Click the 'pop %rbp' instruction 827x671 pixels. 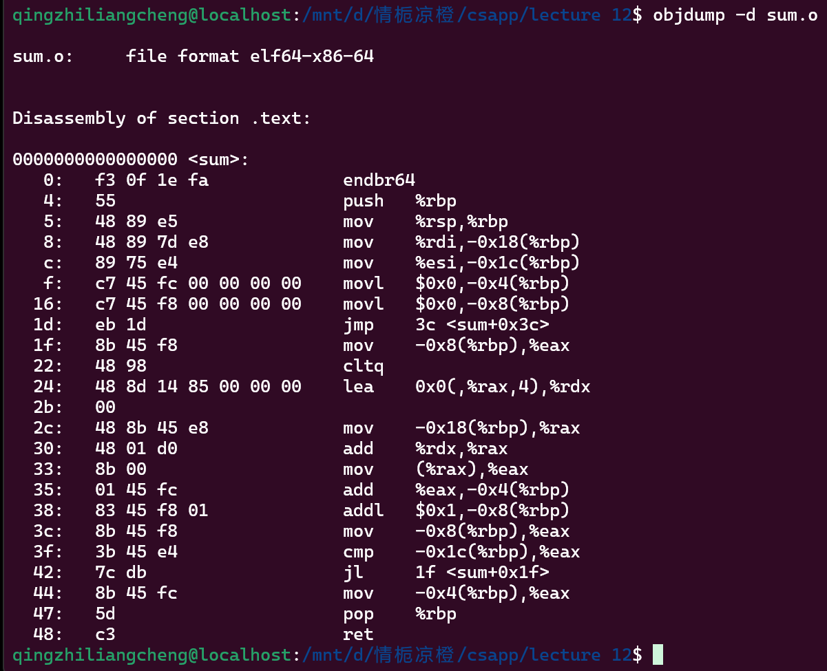pyautogui.click(x=399, y=614)
